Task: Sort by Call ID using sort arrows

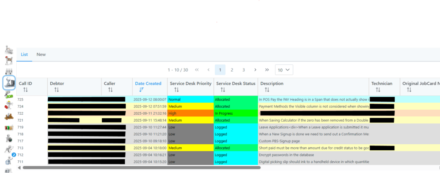Action: click(x=25, y=90)
